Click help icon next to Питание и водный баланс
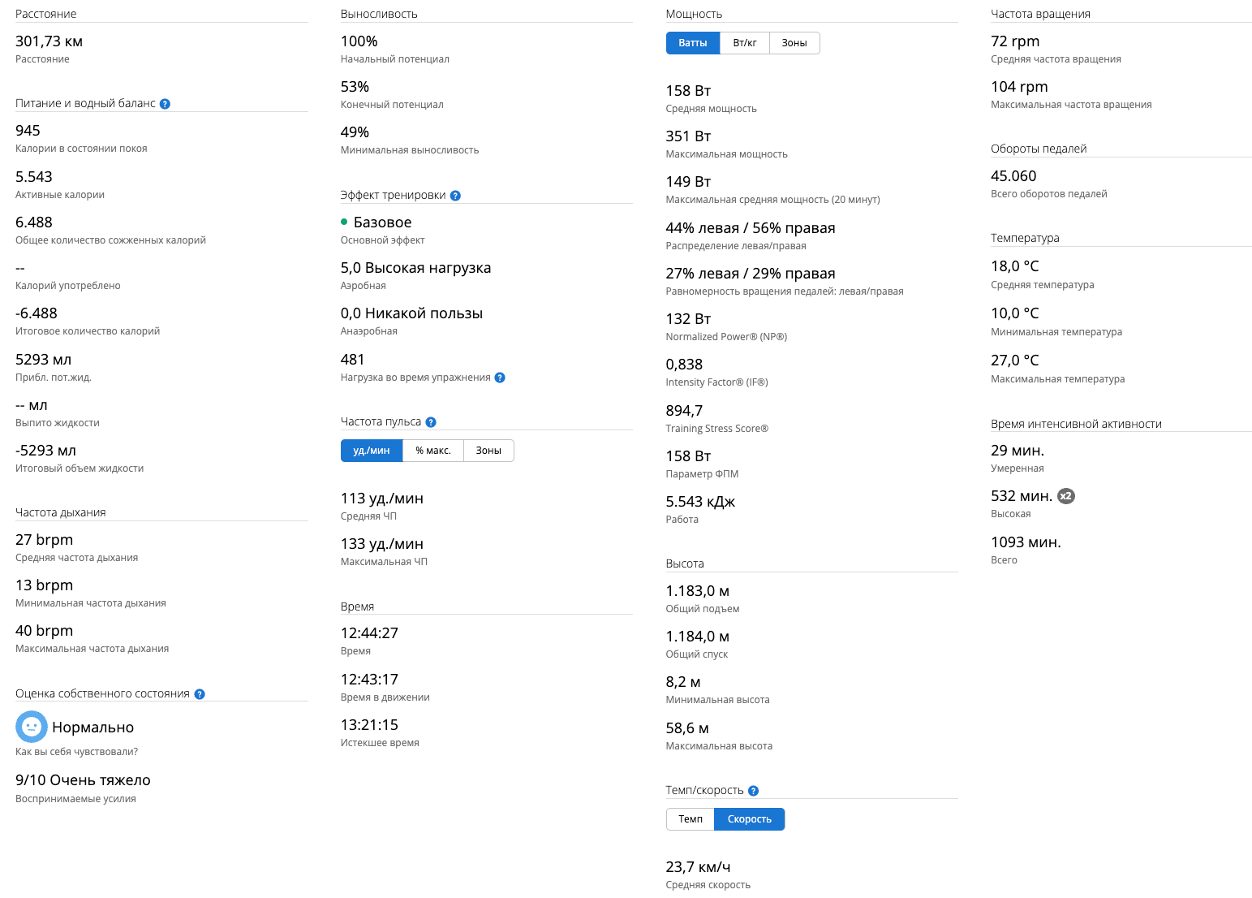1252x898 pixels. tap(165, 104)
